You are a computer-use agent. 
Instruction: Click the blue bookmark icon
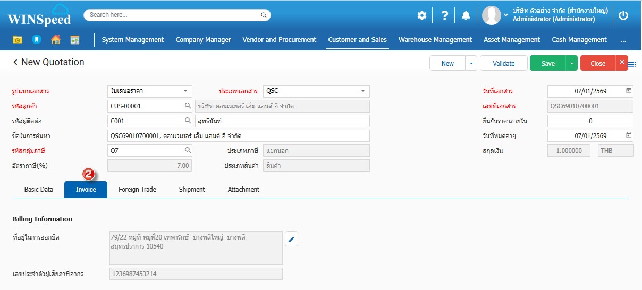click(x=36, y=40)
